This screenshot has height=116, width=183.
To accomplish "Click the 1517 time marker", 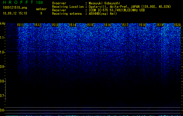I will click(125, 25).
